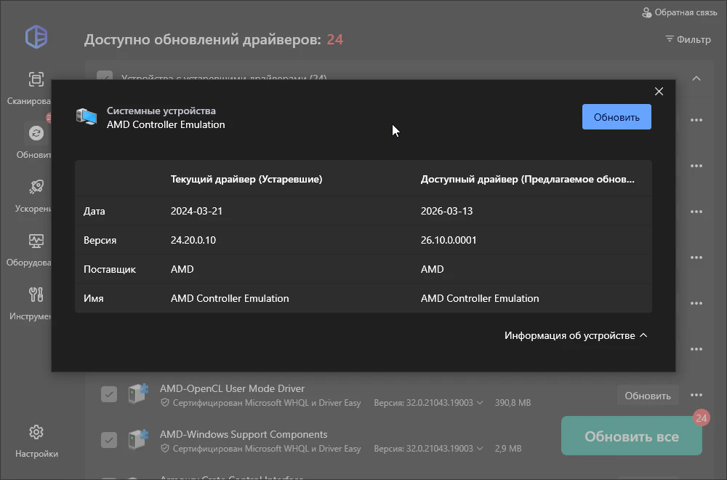Click available driver date 2026-03-13
Screen dimensions: 727x480
[x=446, y=211]
